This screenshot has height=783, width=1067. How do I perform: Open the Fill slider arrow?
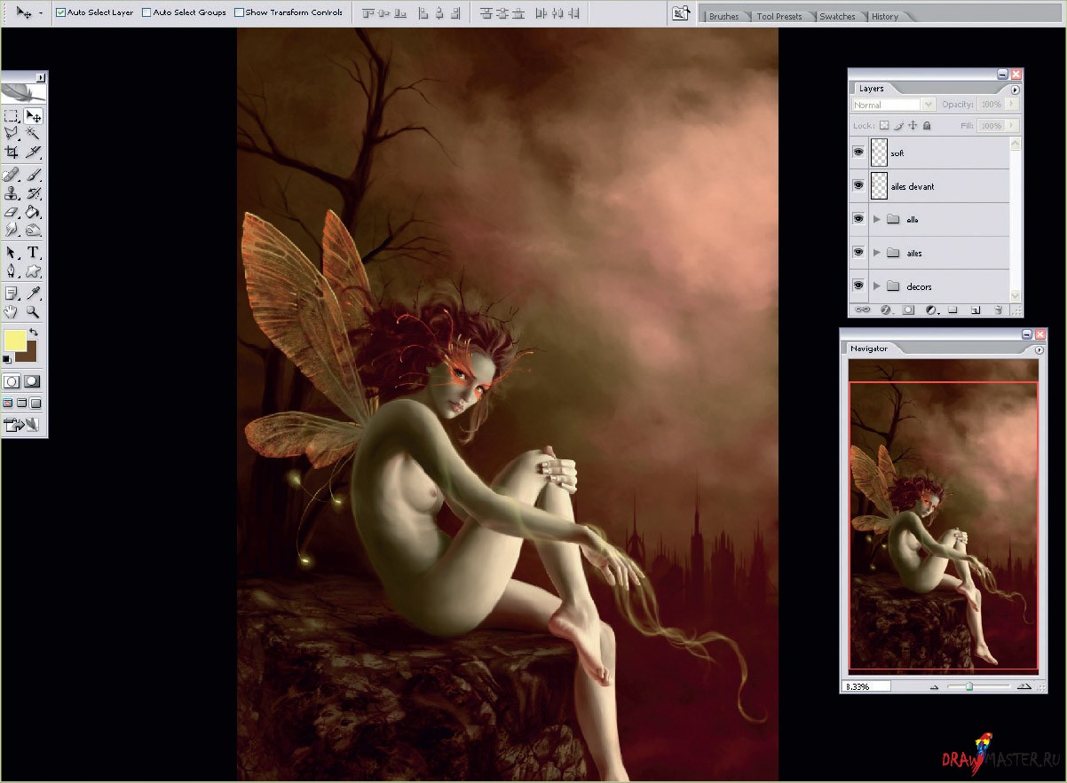tap(1013, 127)
